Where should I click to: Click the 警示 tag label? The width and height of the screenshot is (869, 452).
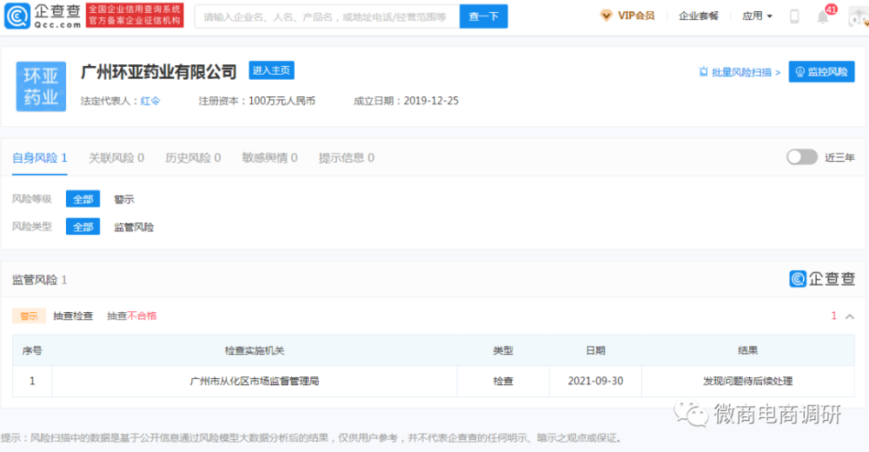pos(29,316)
